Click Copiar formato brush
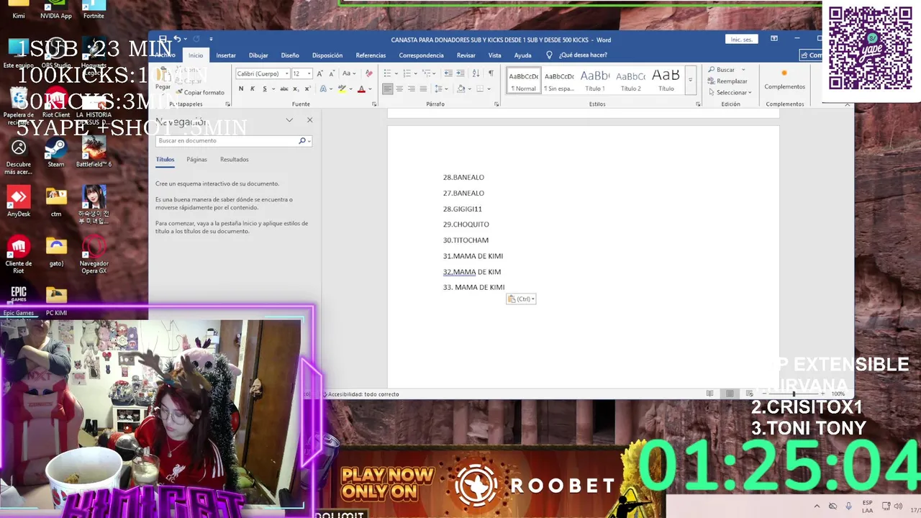The width and height of the screenshot is (921, 518). [200, 92]
